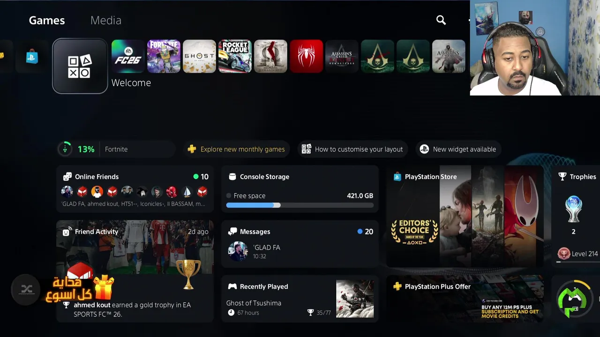This screenshot has height=337, width=600.
Task: Click the PlayStation Plus Offer plus icon
Action: (397, 286)
